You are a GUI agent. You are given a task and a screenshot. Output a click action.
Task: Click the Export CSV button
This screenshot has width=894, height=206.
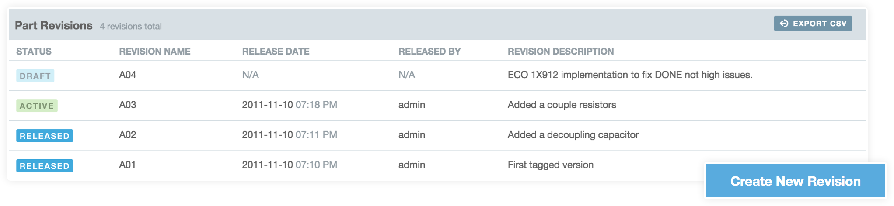point(813,24)
